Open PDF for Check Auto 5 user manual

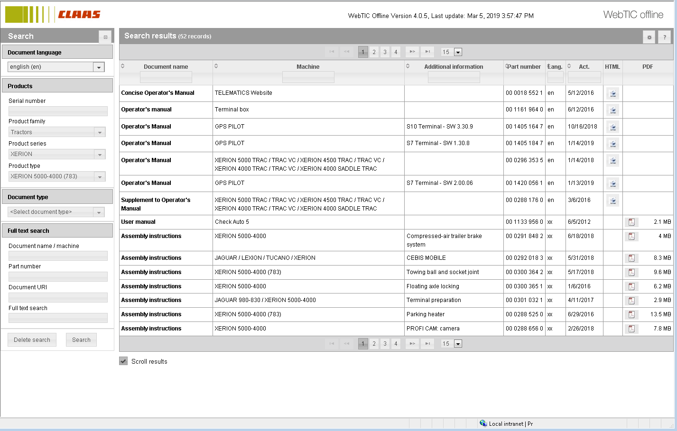point(631,222)
